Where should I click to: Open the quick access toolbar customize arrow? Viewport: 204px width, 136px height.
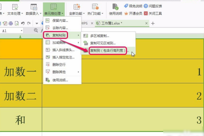[x=37, y=23]
